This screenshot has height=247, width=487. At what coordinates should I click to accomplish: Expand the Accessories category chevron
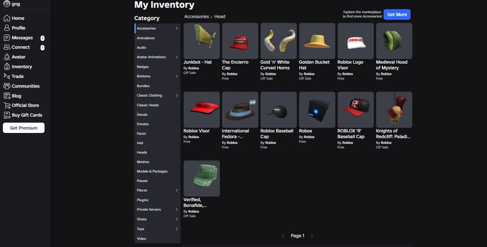(176, 29)
